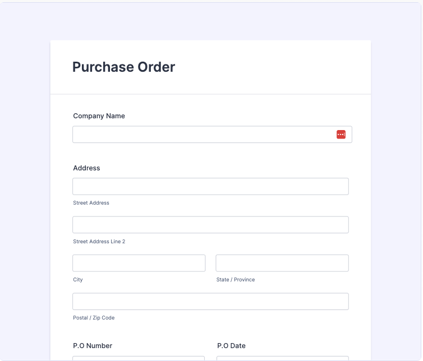Click the input box under P.O Date
The image size is (423, 361).
pos(282,358)
